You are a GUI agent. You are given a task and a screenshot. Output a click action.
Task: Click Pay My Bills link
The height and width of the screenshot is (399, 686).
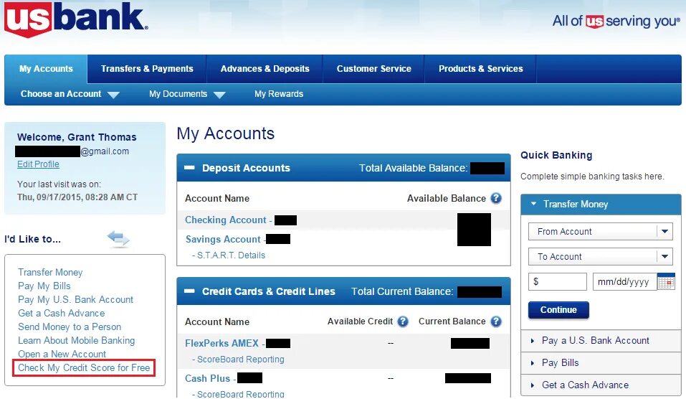click(44, 286)
